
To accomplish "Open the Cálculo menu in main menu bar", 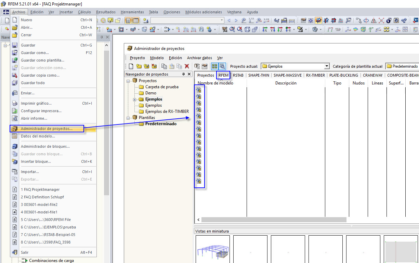I will tap(84, 12).
